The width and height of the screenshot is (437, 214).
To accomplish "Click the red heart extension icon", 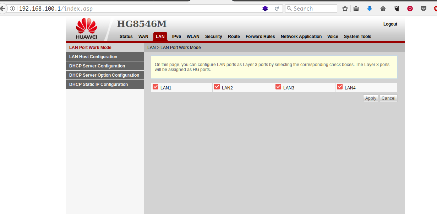I will point(410,9).
